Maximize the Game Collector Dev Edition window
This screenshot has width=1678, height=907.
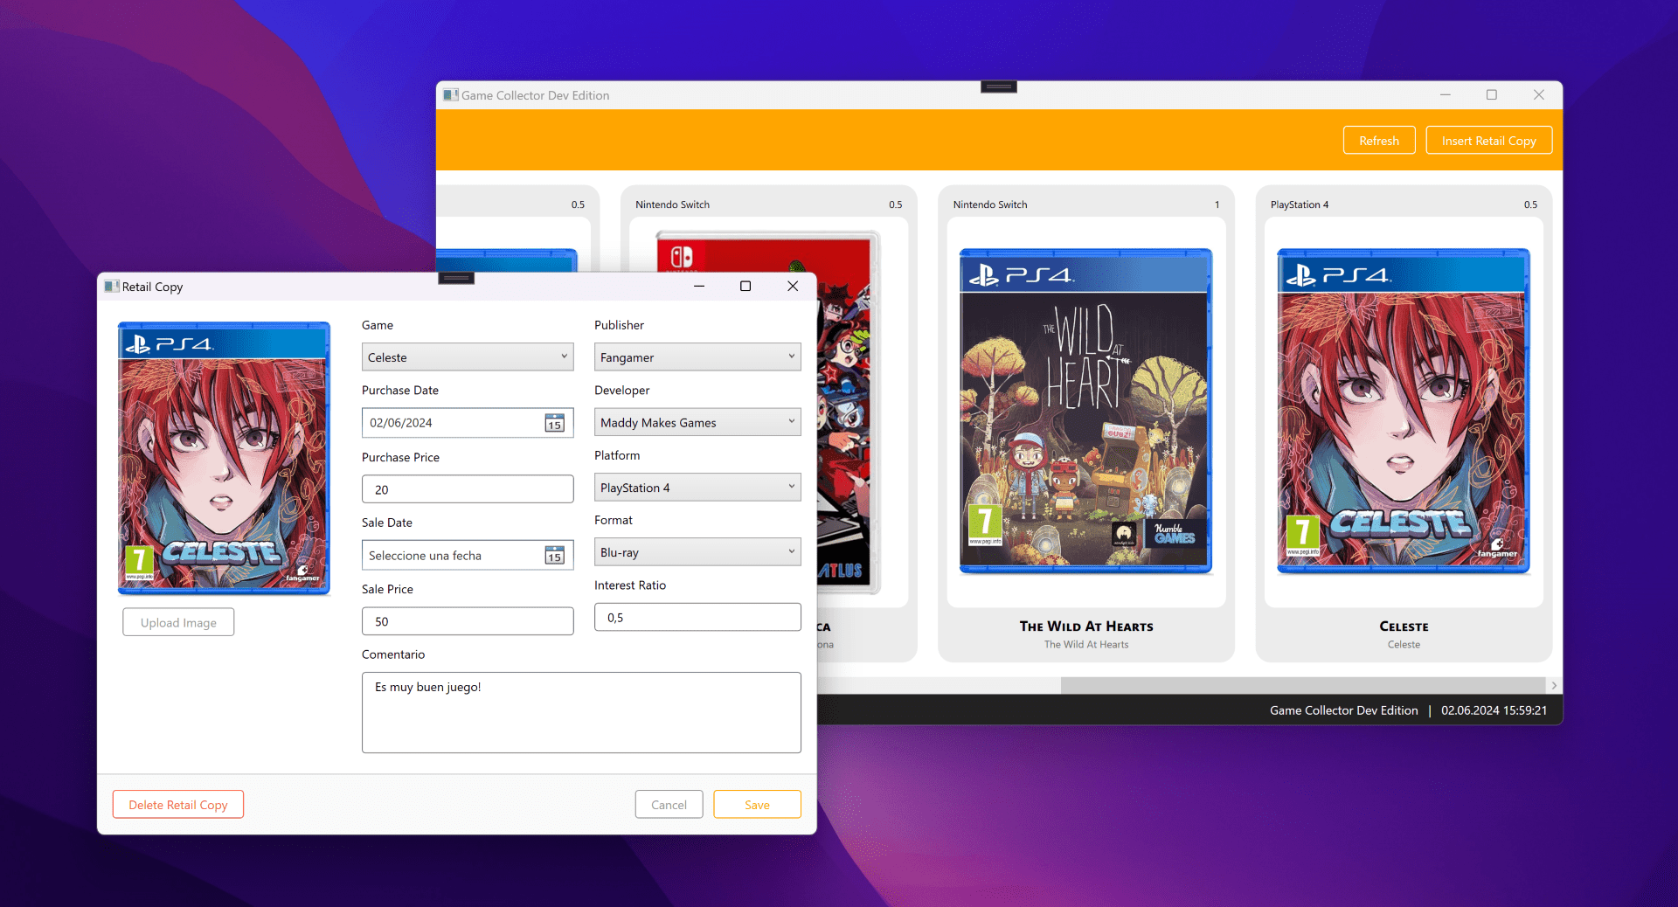pos(1492,94)
